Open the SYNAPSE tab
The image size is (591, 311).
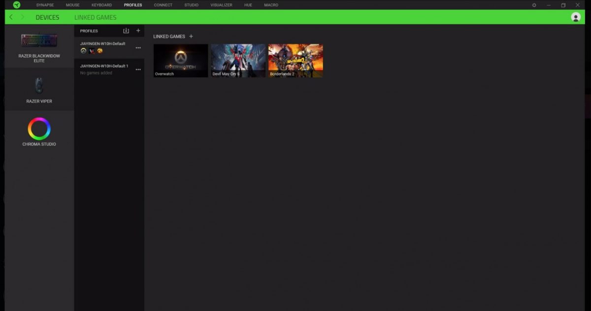[45, 5]
